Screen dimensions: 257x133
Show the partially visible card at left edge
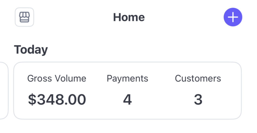click(4, 90)
